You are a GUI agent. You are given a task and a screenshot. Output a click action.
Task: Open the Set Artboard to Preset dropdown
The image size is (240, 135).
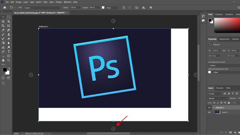224,65
